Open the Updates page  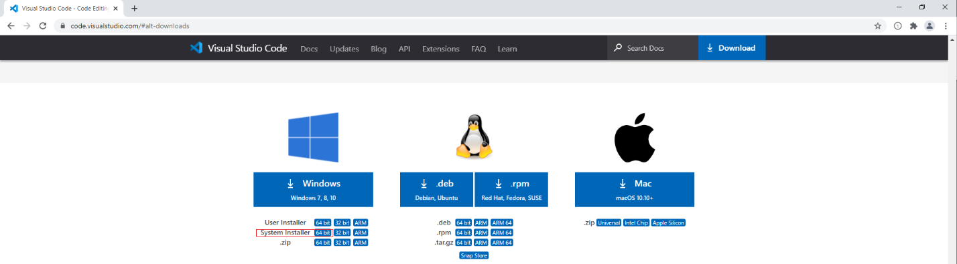(344, 49)
